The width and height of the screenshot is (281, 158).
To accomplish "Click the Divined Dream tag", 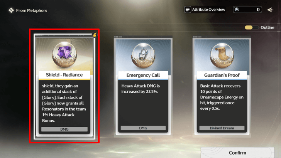I will 222,128.
